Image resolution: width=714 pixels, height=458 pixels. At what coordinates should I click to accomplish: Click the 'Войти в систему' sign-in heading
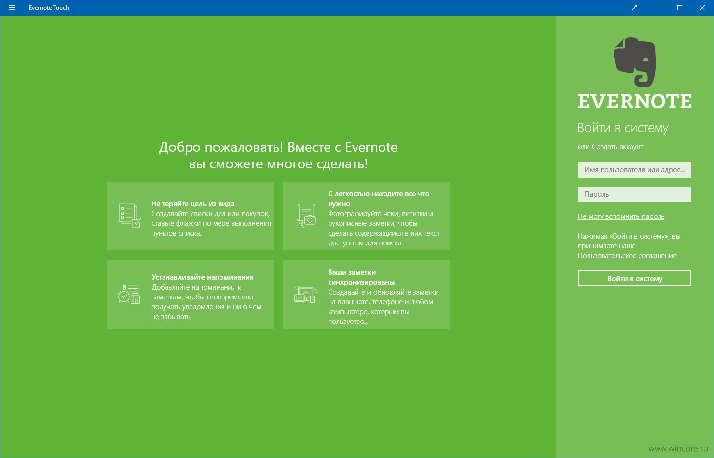[623, 128]
